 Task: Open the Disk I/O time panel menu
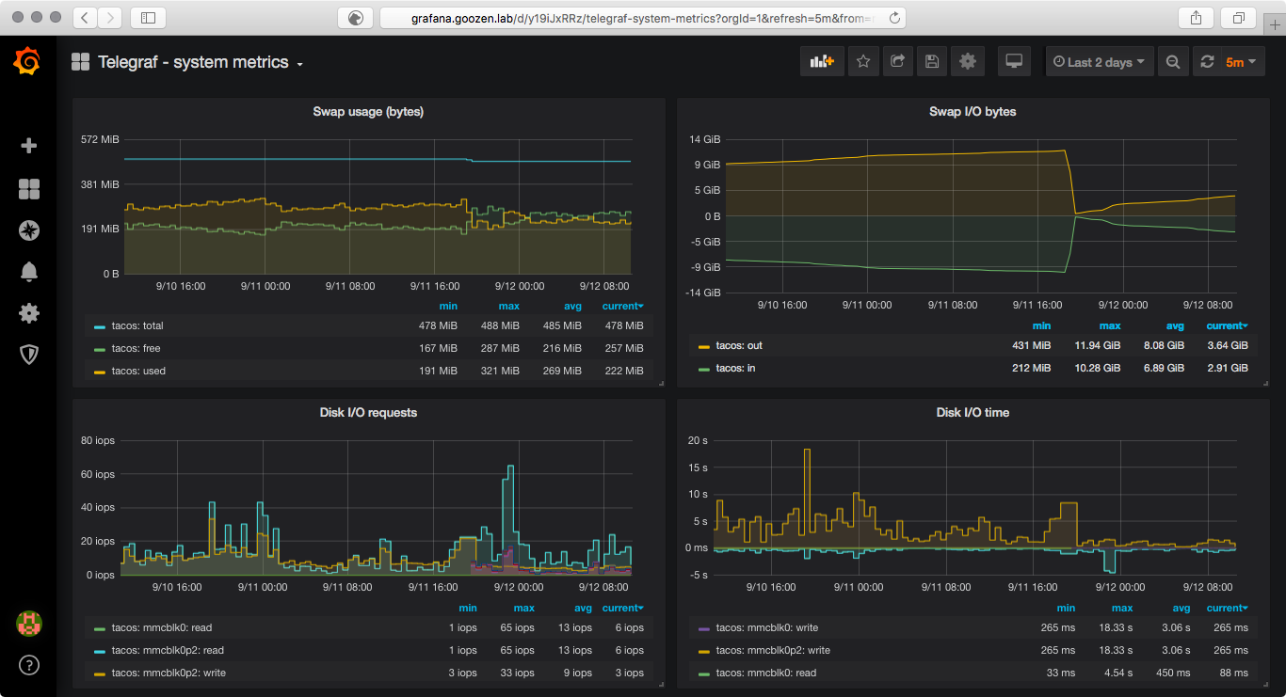click(x=973, y=412)
